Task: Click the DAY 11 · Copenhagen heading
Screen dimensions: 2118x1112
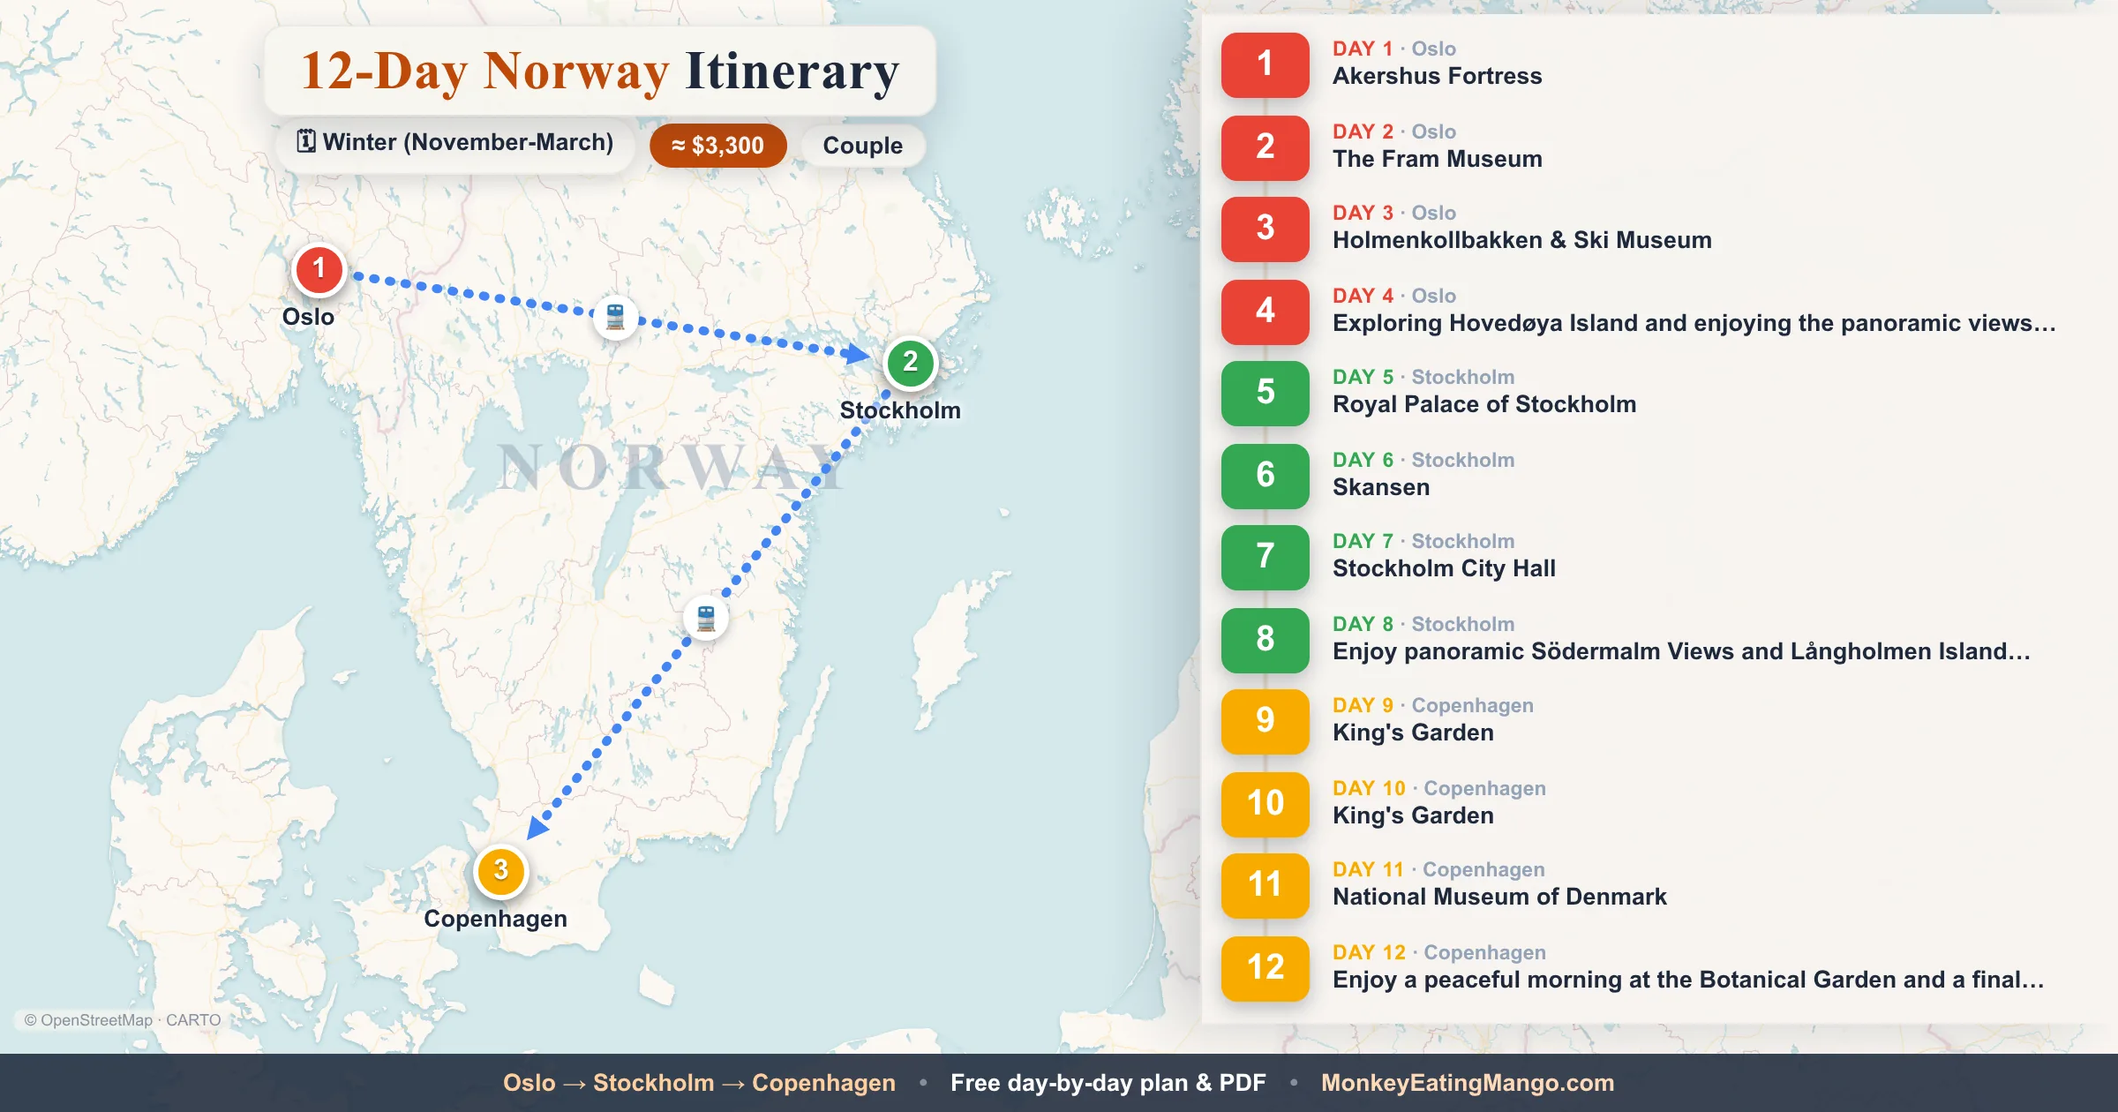Action: pos(1438,869)
